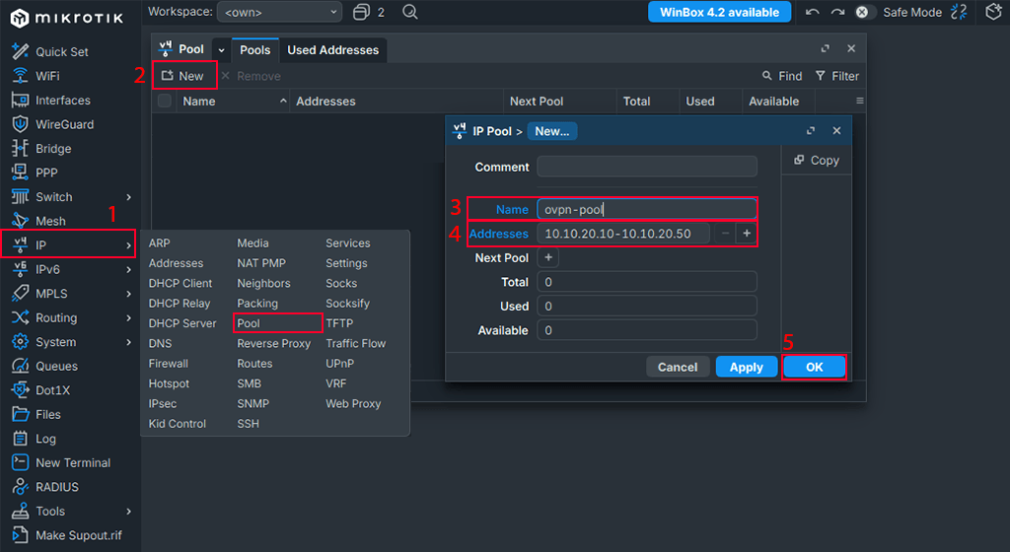Remove the address range with minus button

pos(725,234)
